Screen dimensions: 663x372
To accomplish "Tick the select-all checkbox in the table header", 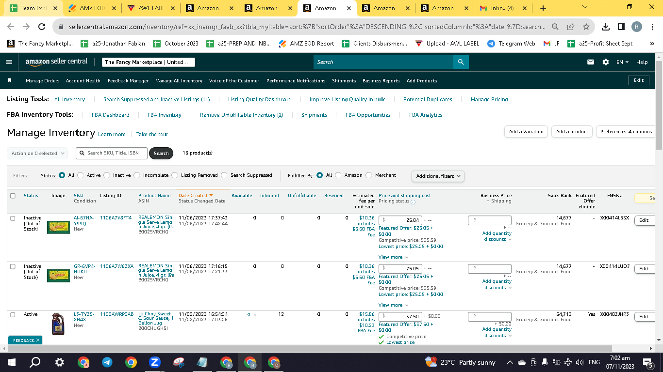I will 13,196.
